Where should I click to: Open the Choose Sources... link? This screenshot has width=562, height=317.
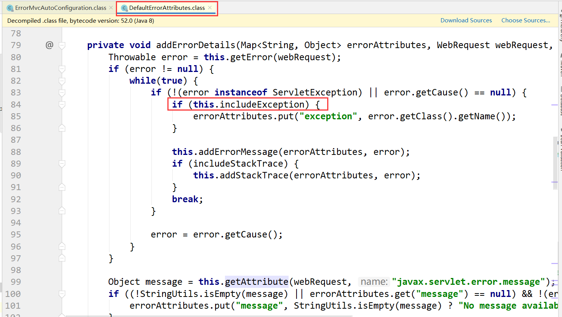(x=526, y=20)
